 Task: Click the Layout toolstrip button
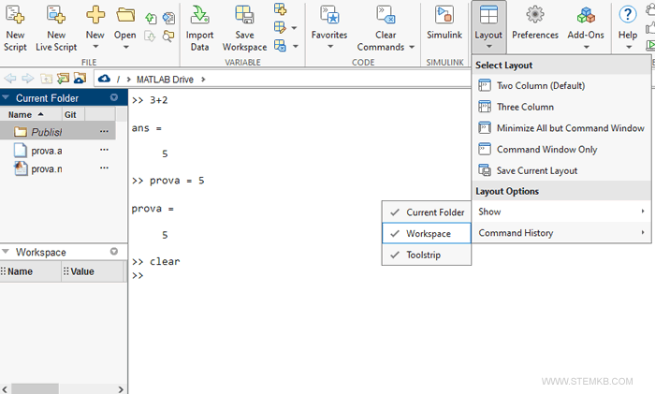click(488, 27)
